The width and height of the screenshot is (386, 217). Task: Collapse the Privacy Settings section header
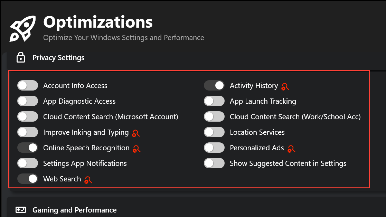pyautogui.click(x=58, y=58)
